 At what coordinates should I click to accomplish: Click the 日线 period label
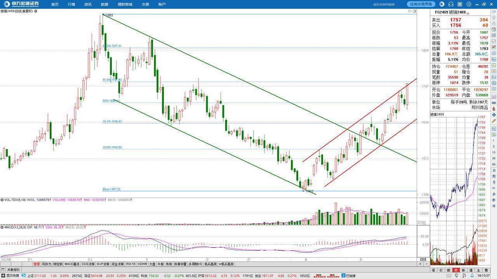pos(423,259)
